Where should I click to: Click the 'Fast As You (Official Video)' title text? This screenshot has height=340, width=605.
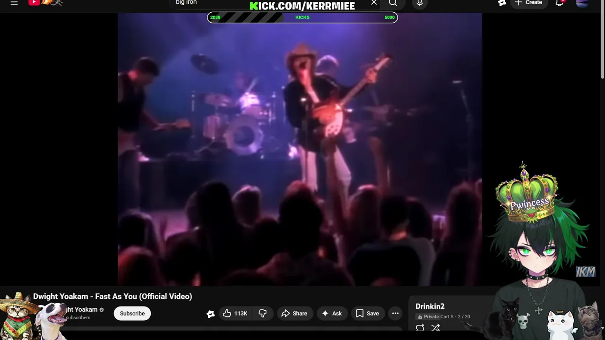(144, 297)
